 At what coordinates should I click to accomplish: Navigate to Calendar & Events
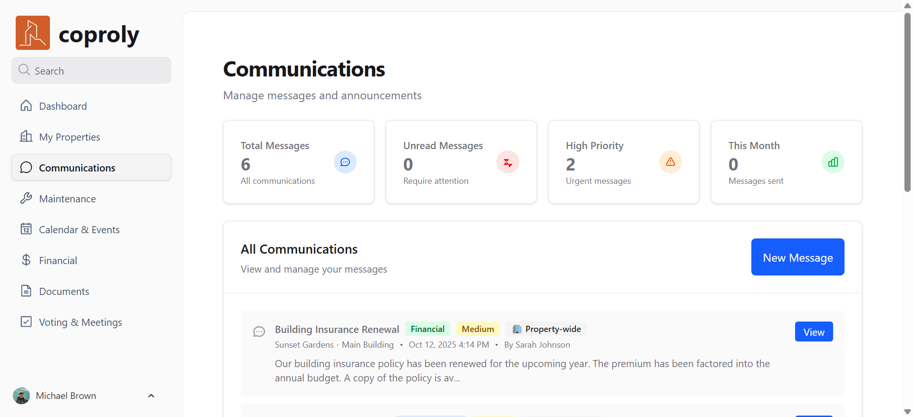91,229
